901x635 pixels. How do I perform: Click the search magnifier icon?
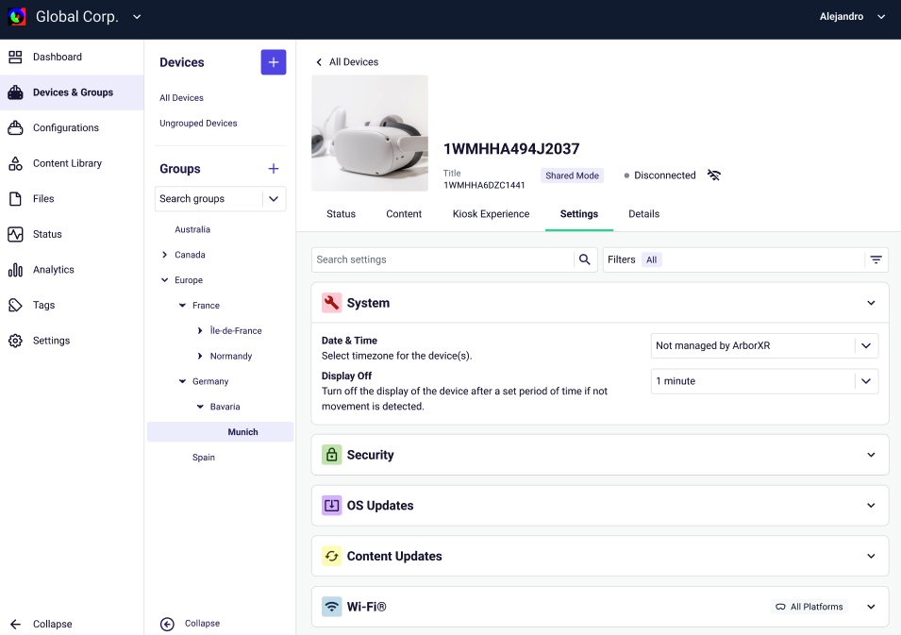(x=584, y=259)
